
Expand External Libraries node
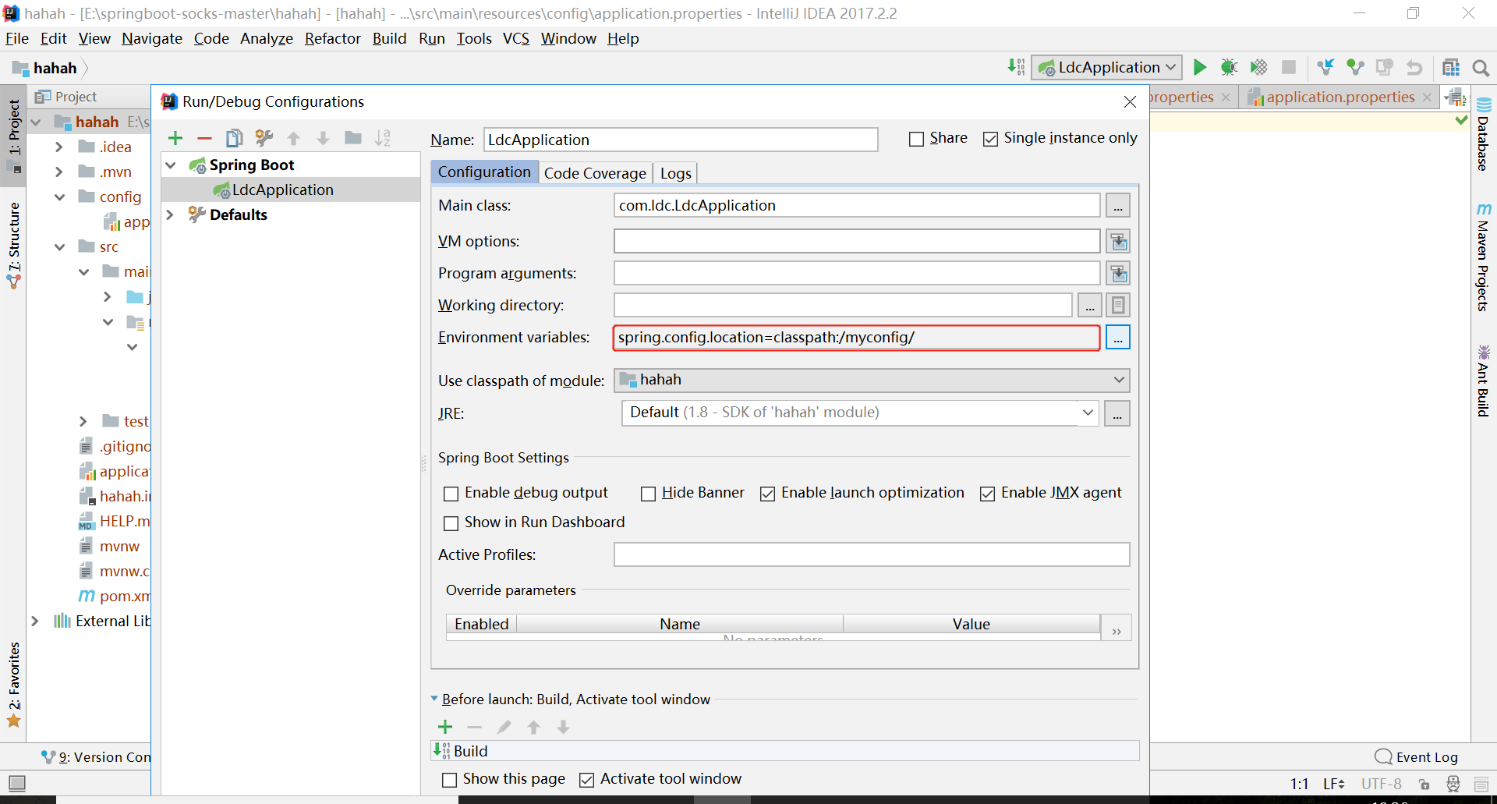click(35, 621)
